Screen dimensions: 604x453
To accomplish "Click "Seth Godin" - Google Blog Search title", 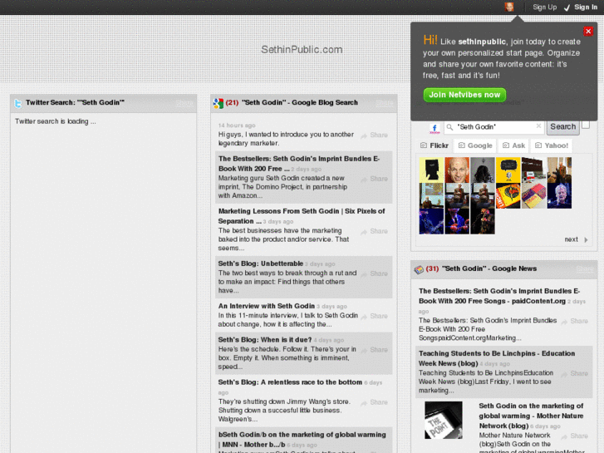I will tap(300, 102).
